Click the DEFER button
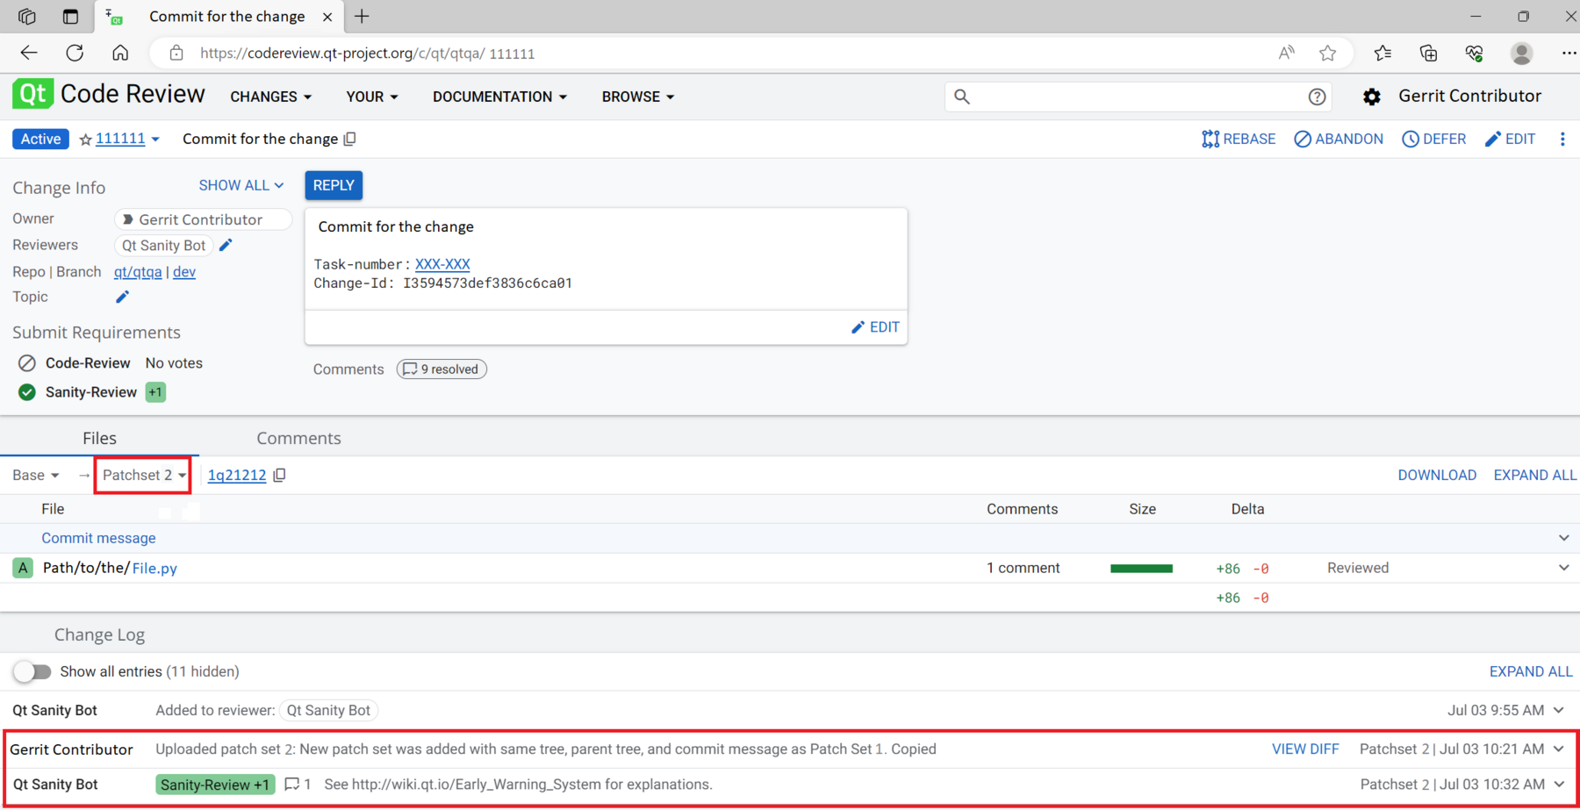 point(1434,139)
